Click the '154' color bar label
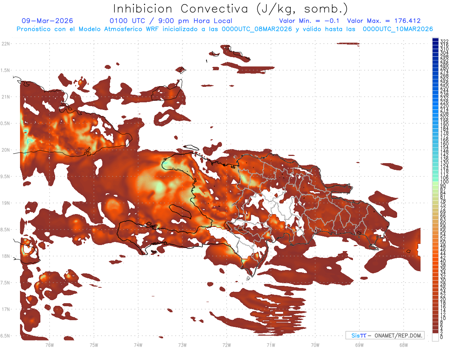This screenshot has width=453, height=350. click(x=444, y=148)
